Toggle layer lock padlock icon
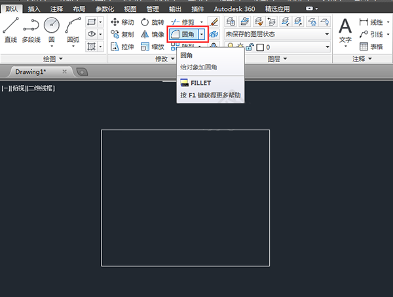This screenshot has width=393, height=297. (250, 47)
